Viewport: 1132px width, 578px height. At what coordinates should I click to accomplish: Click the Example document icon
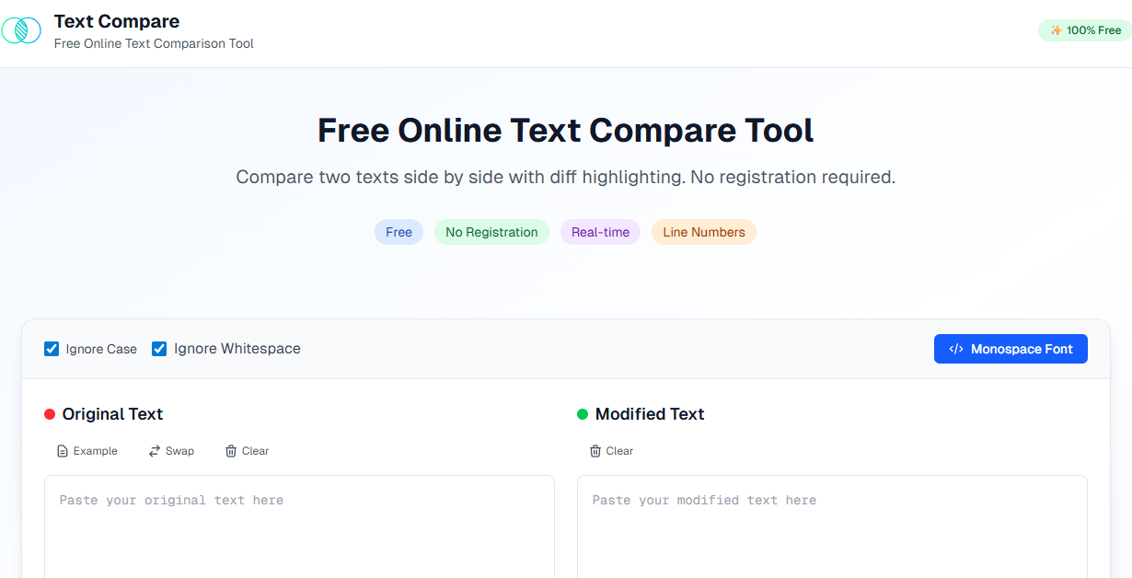tap(63, 451)
